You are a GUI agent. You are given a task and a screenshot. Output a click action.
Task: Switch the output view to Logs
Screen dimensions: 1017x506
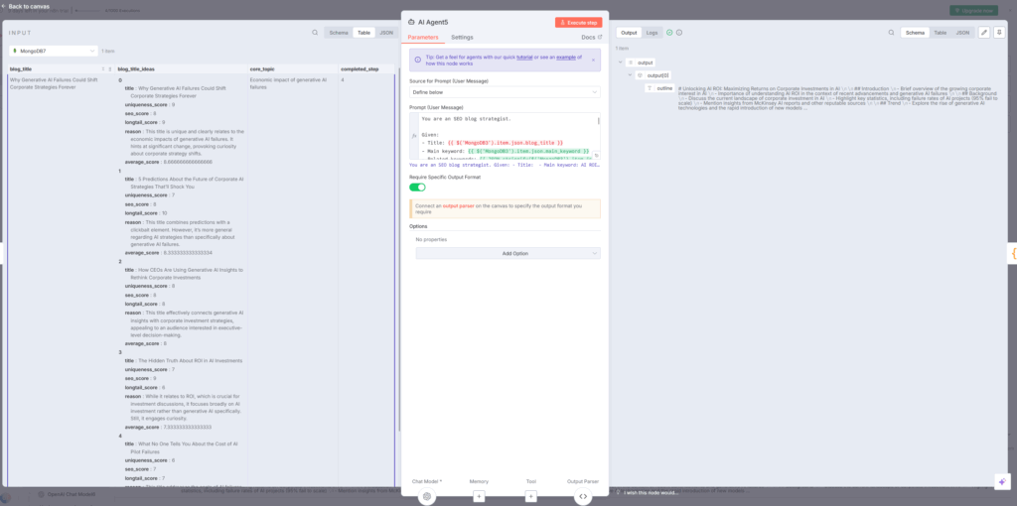652,33
